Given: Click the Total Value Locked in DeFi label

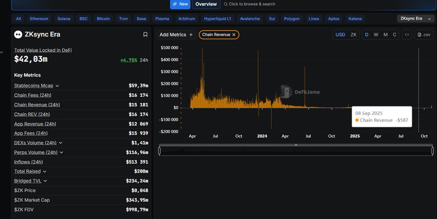Looking at the screenshot, I should coord(43,50).
